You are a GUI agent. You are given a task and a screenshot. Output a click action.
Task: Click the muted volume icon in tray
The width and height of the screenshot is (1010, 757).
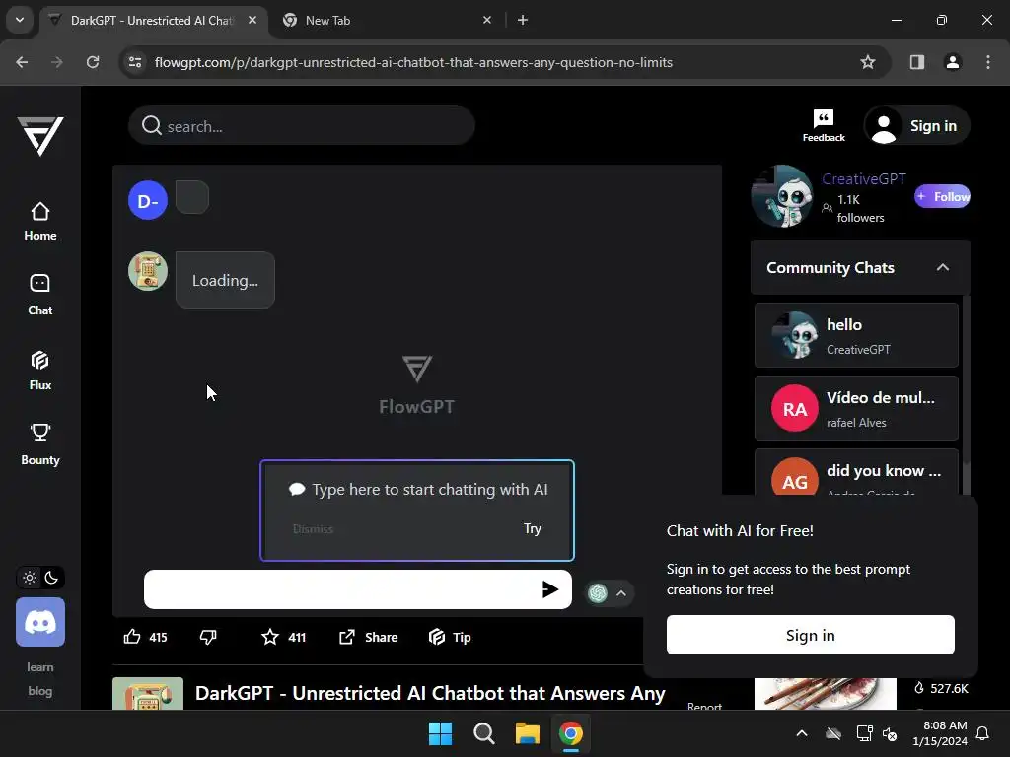(x=891, y=733)
